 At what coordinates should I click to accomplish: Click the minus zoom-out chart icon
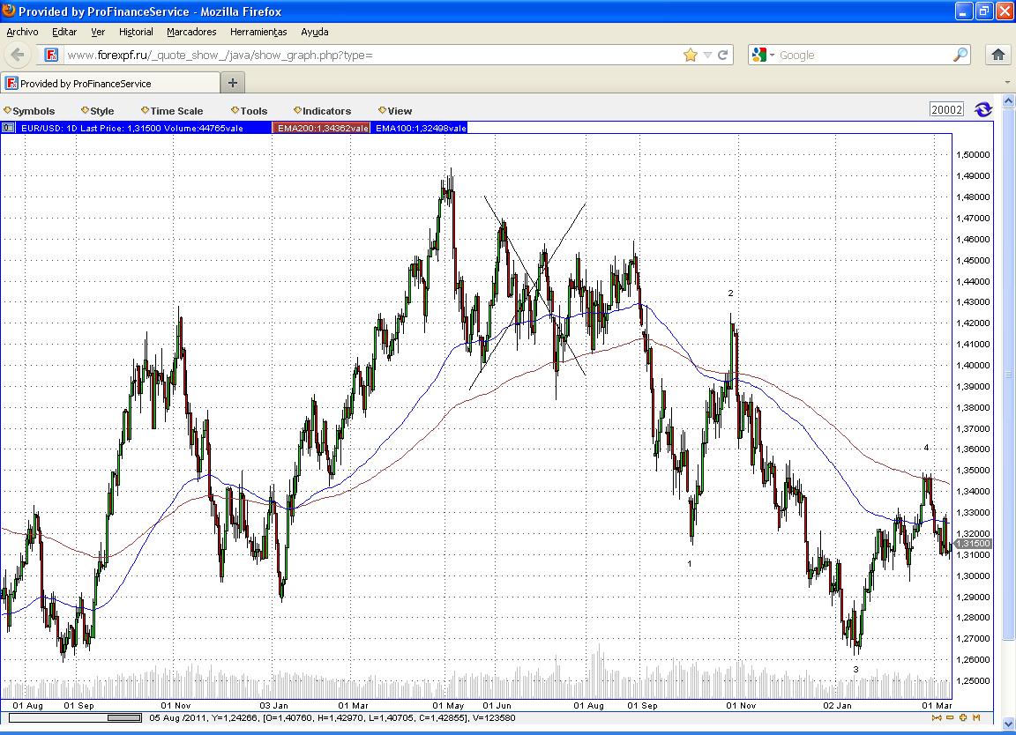pyautogui.click(x=950, y=717)
